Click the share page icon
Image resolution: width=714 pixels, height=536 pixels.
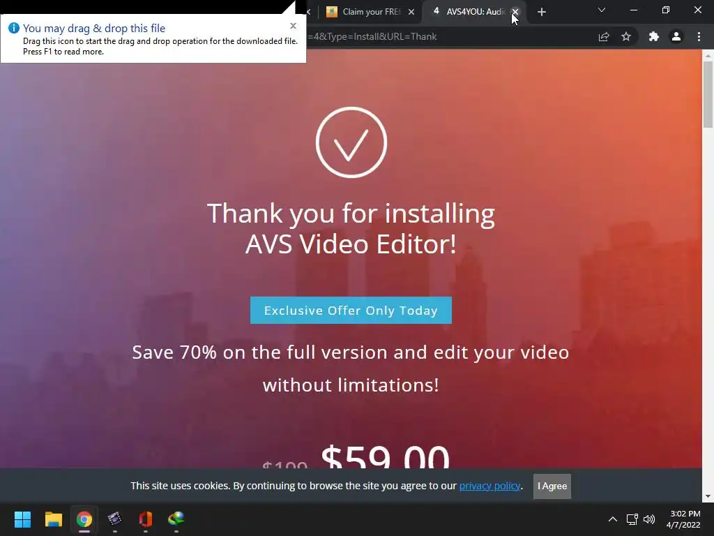604,37
